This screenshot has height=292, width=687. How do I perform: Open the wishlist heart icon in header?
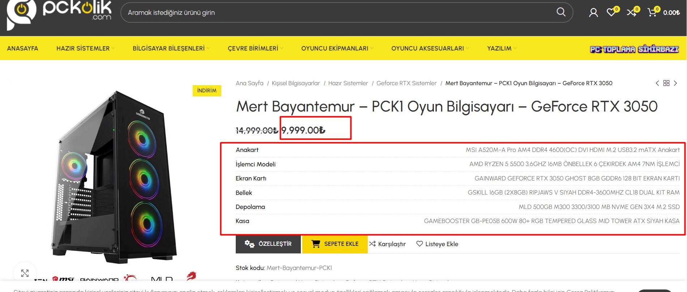(611, 12)
